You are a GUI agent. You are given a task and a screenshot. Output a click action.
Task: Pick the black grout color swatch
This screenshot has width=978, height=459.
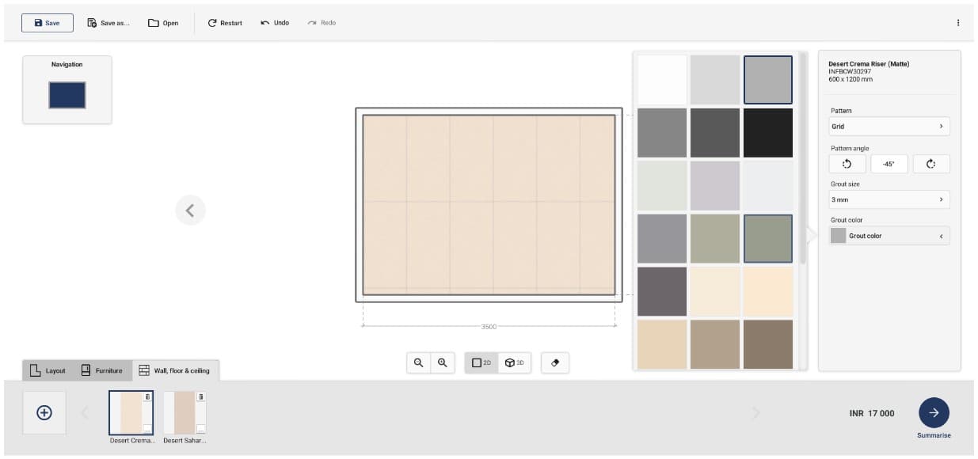coord(767,133)
